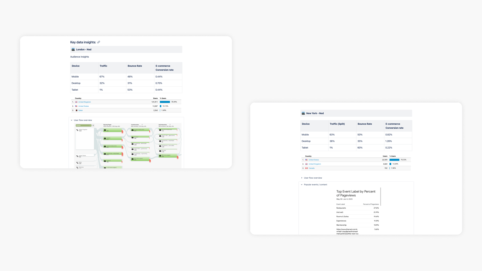Click the New York - Ned cityscape icon

point(303,113)
